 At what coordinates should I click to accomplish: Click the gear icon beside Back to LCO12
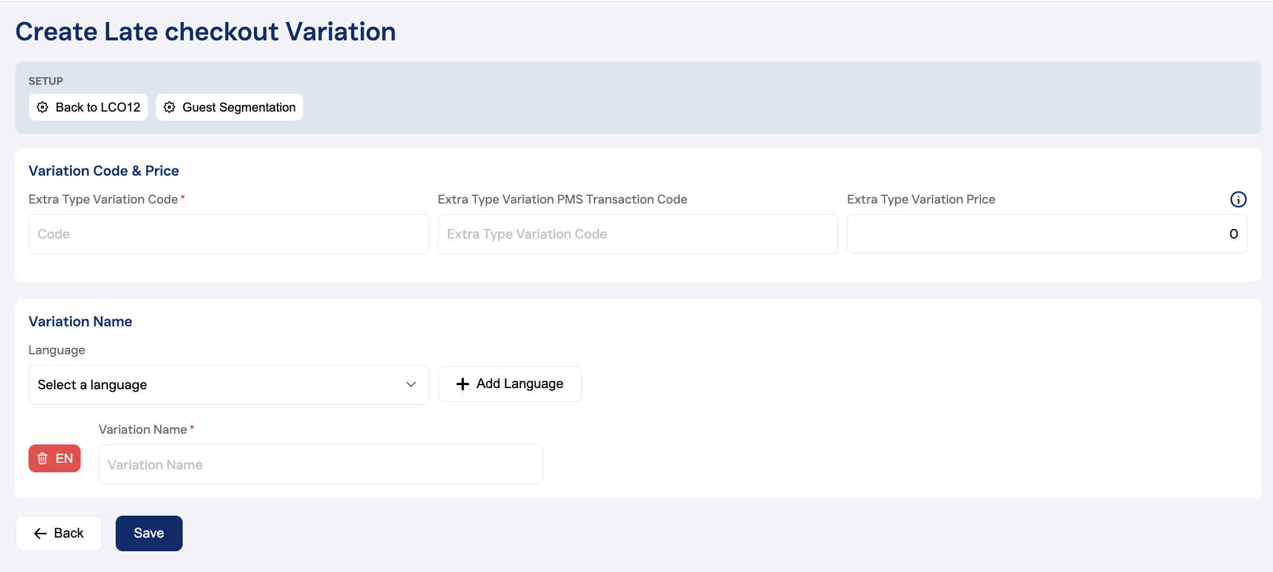click(x=43, y=107)
